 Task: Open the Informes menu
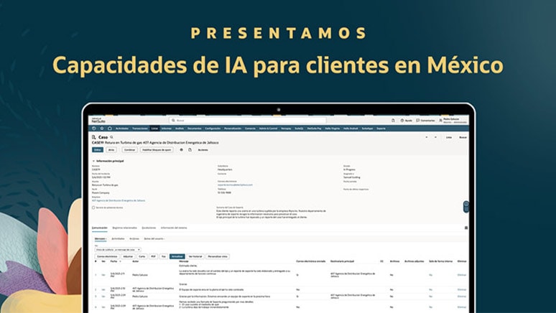(x=167, y=129)
